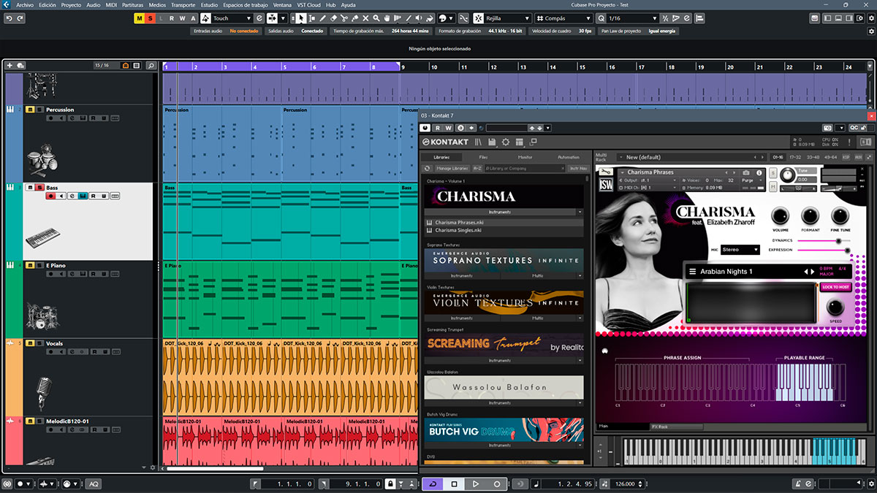Click the wrench edit icon in Charisma
The width and height of the screenshot is (877, 493).
606,172
